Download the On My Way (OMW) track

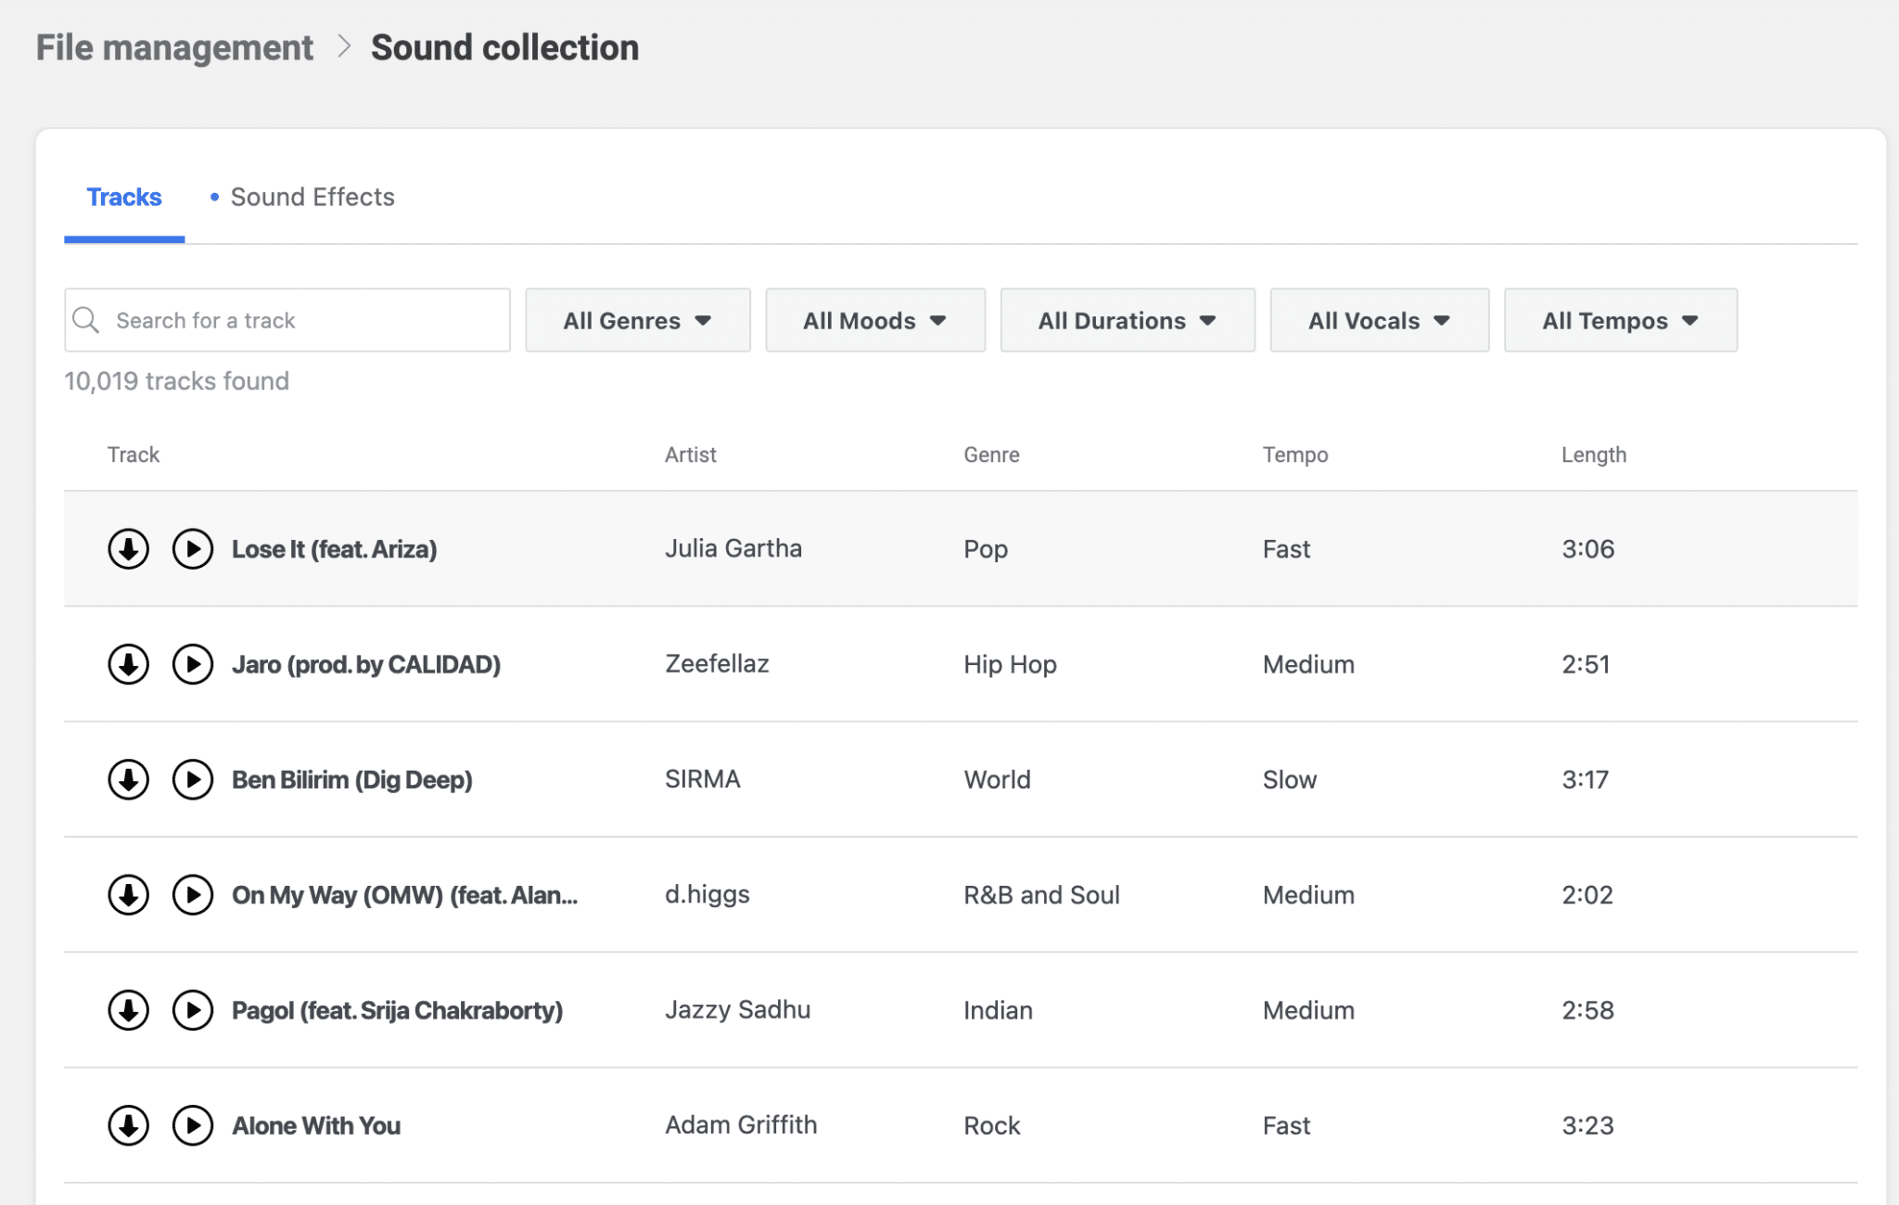tap(128, 895)
